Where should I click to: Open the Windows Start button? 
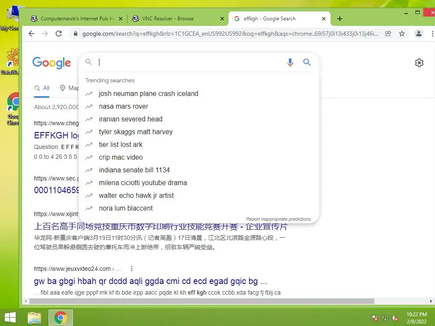coord(10,318)
